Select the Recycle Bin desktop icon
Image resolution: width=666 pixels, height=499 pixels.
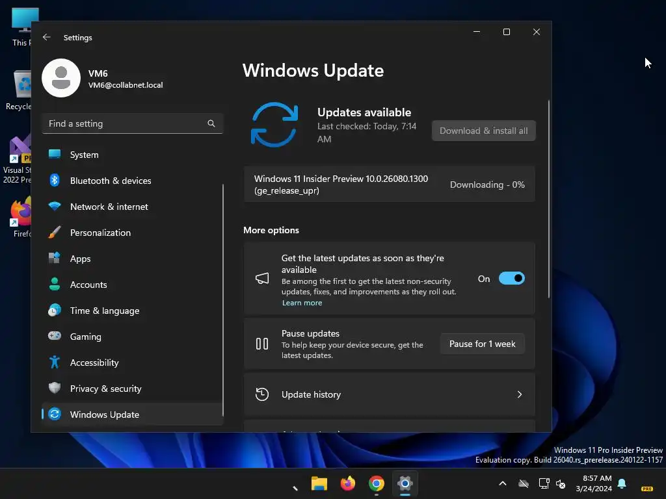(19, 90)
